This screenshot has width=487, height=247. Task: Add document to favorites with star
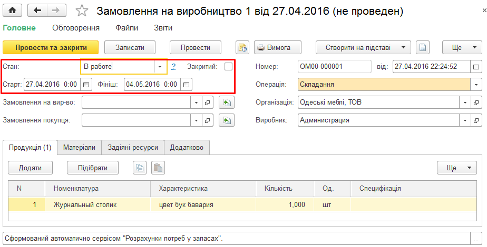pyautogui.click(x=82, y=11)
